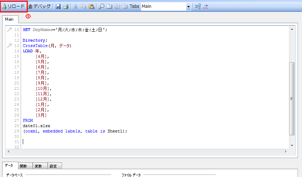
Task: Click the LOAD 年, line
Action: 32,51
